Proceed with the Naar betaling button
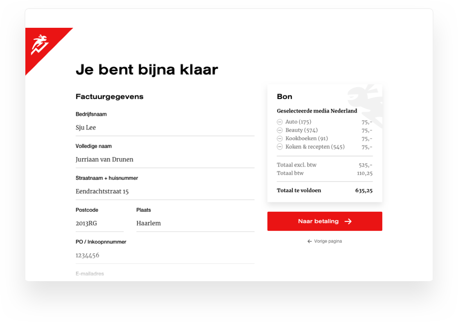Viewport: 458px width, 322px height. (325, 221)
